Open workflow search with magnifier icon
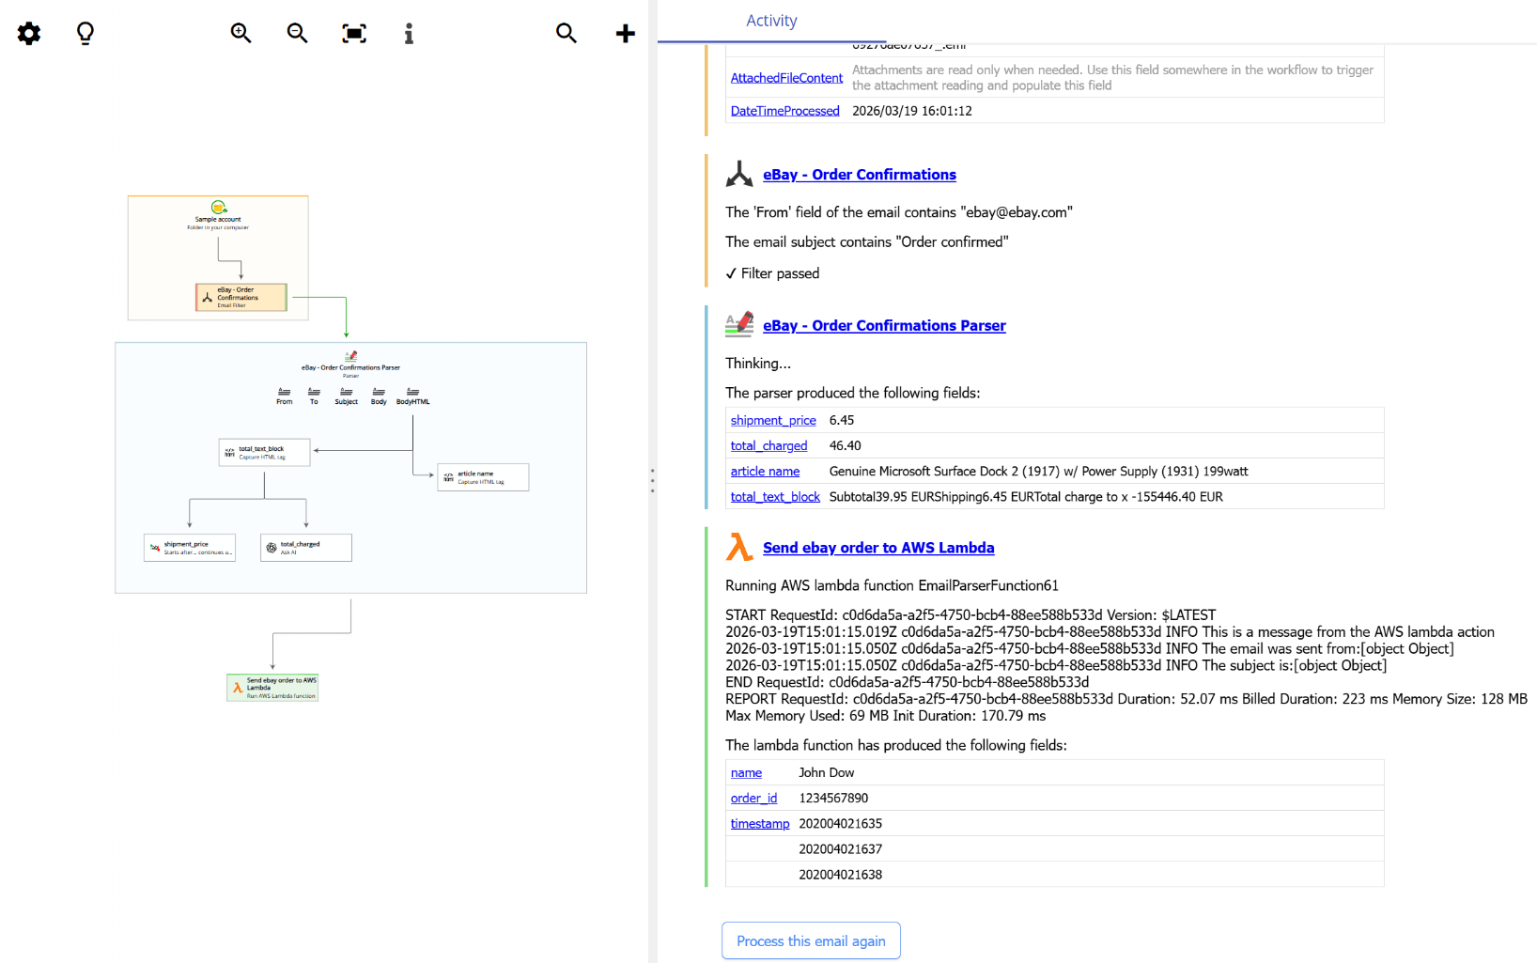The image size is (1537, 963). (x=567, y=33)
